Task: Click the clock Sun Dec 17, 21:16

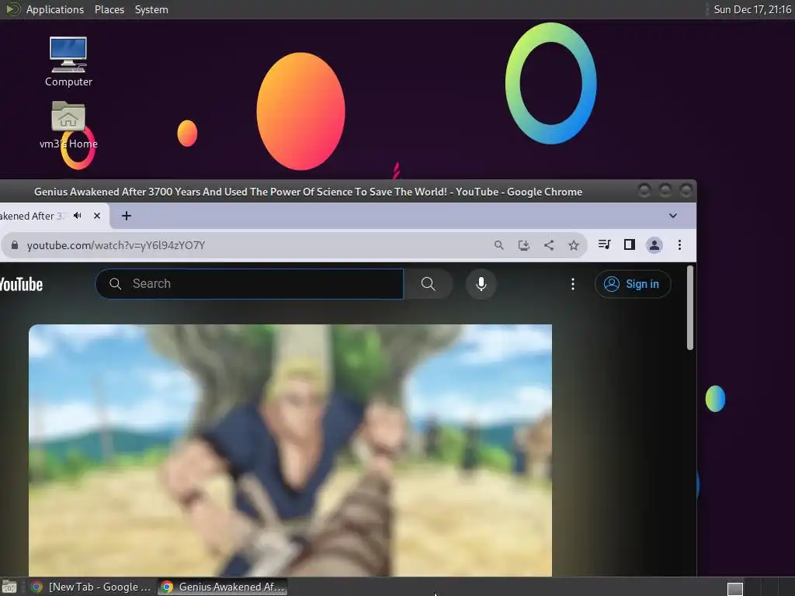Action: [x=752, y=9]
